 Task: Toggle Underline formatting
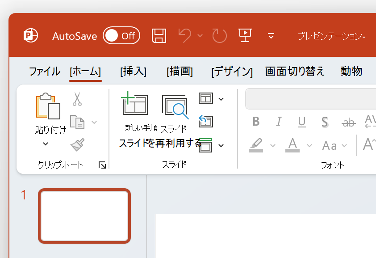302,122
